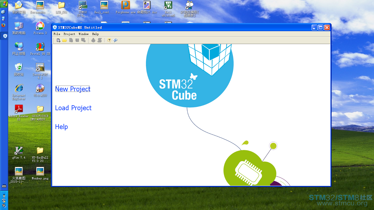Open the Help question-mark toolbar icon
The width and height of the screenshot is (374, 210).
(x=109, y=40)
